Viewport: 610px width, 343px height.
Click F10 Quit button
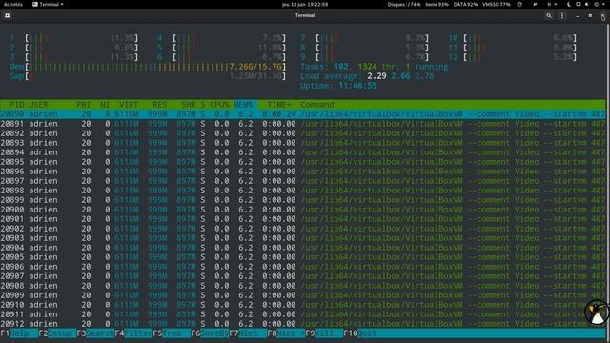click(360, 333)
